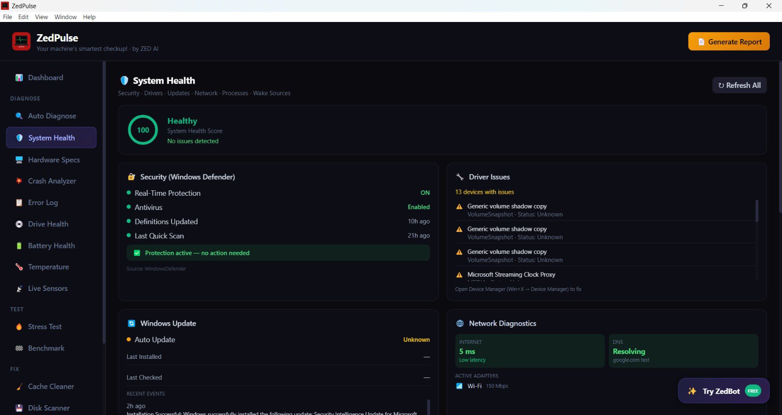This screenshot has width=782, height=415.
Task: Select the Internet 5 ms latency tile
Action: coord(530,351)
